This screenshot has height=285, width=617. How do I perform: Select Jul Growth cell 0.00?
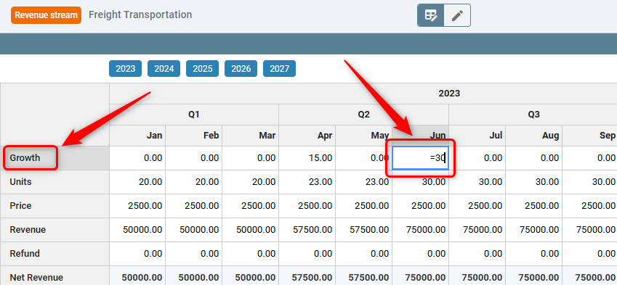coord(477,158)
